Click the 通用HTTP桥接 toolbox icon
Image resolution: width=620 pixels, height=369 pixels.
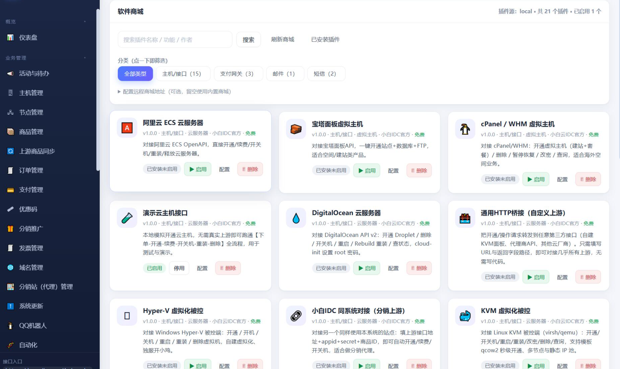tap(465, 218)
